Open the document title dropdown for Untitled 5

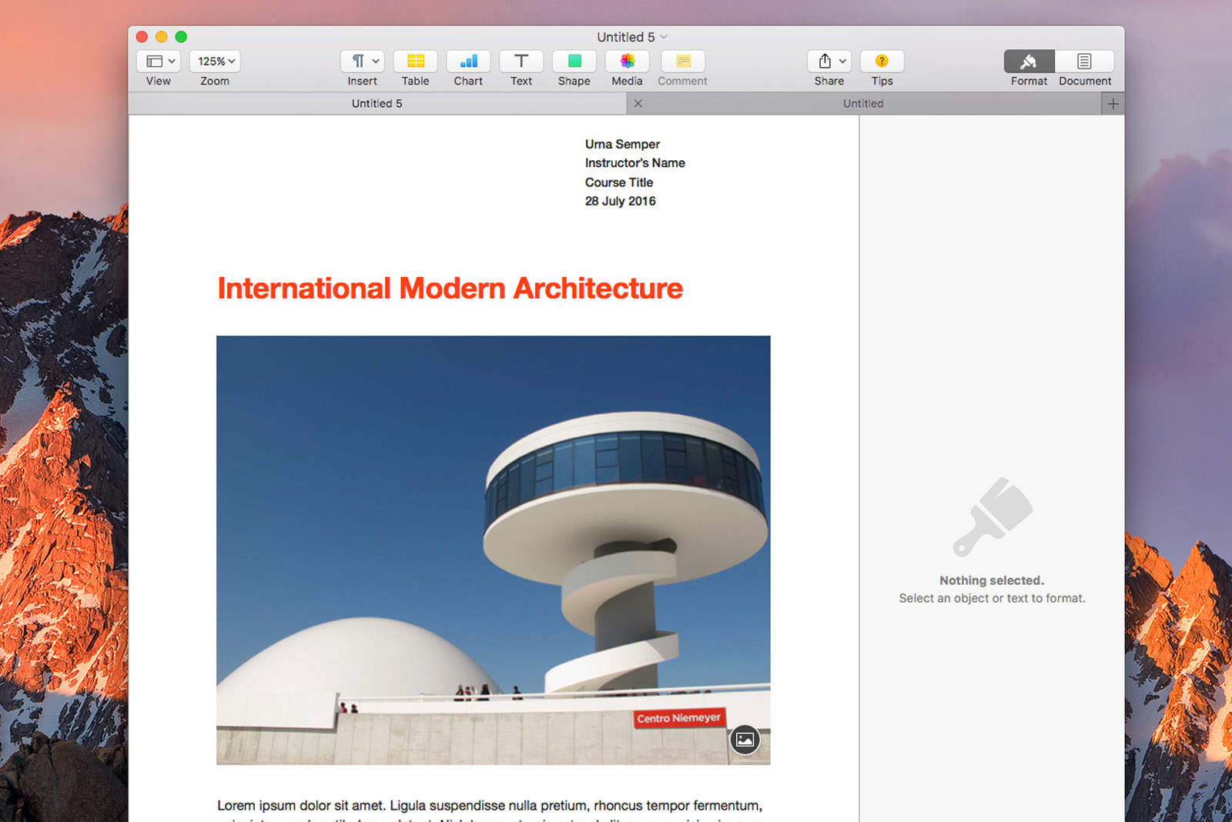631,36
